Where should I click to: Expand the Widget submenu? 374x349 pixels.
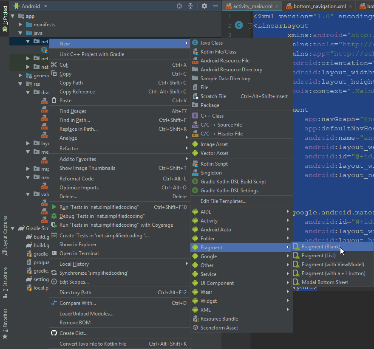click(x=242, y=301)
